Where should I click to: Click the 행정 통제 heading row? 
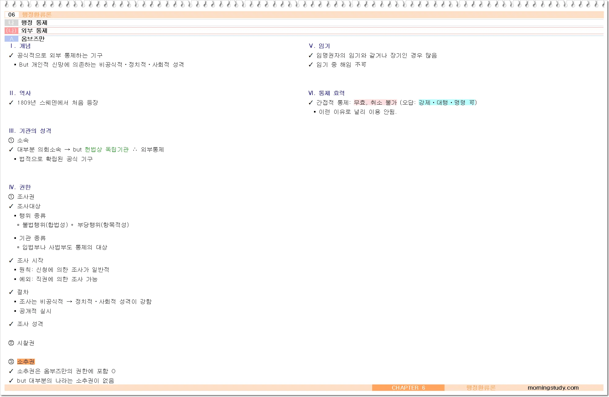(304, 23)
